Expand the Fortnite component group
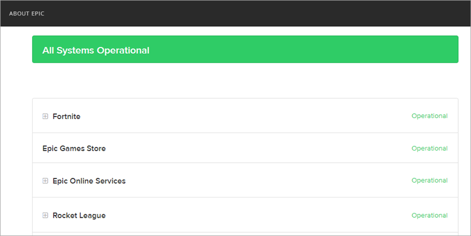Viewport: 471px width, 236px height. [x=45, y=116]
